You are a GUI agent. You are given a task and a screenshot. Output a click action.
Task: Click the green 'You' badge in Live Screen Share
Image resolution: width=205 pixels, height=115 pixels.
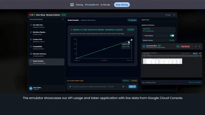[159, 46]
